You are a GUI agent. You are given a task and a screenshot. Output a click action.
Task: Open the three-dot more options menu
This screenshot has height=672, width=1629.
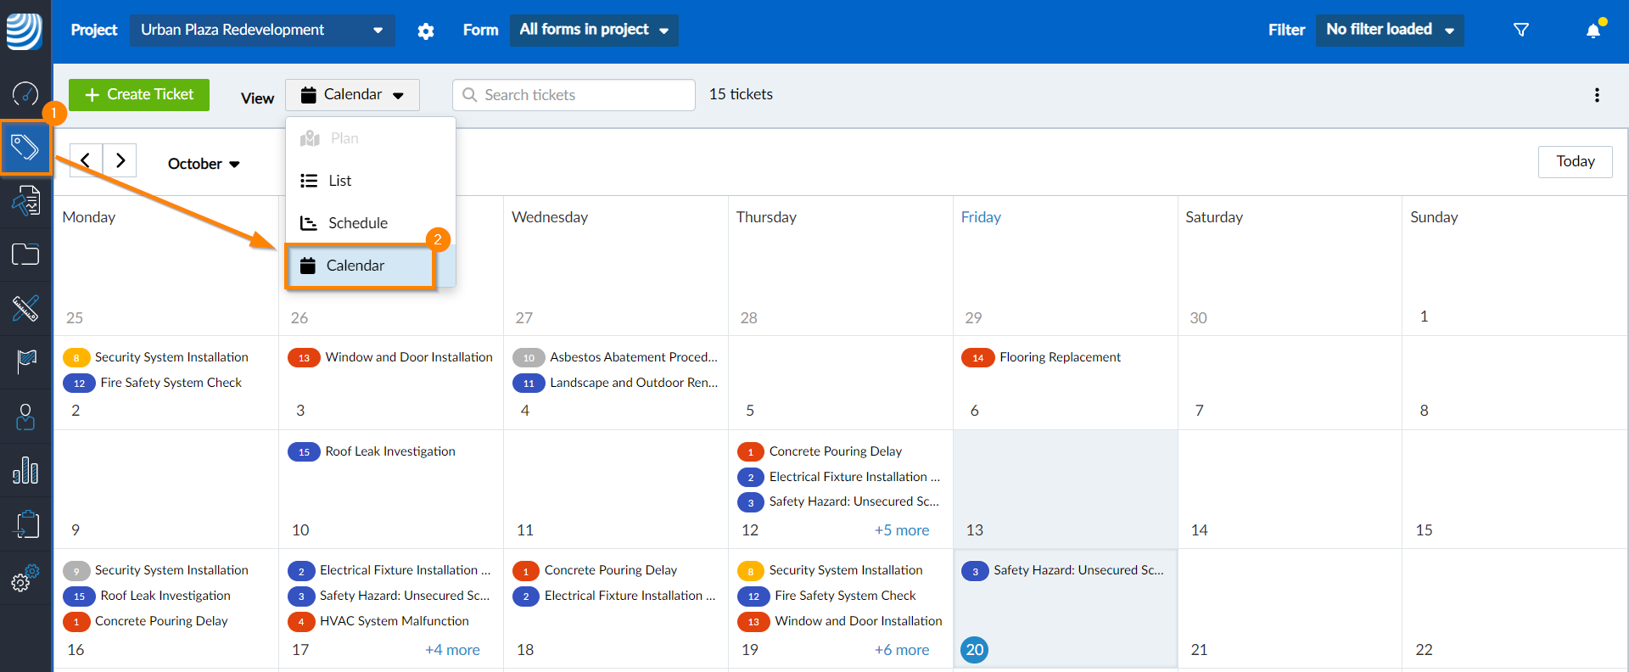click(1597, 95)
